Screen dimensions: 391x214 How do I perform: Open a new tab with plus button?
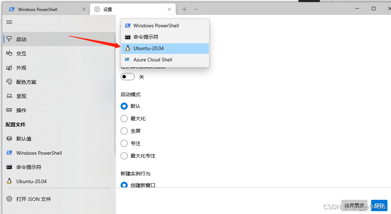(x=184, y=9)
